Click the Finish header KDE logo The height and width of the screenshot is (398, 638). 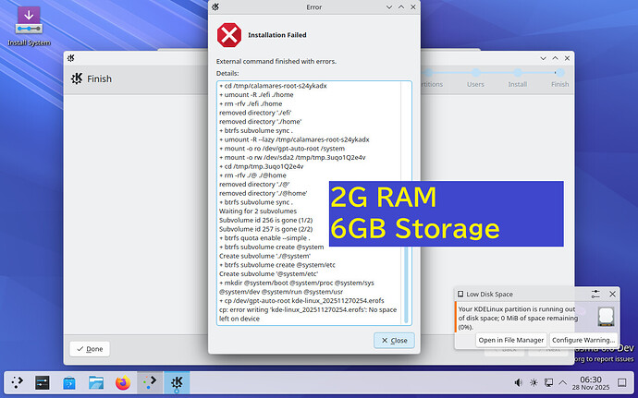(77, 78)
